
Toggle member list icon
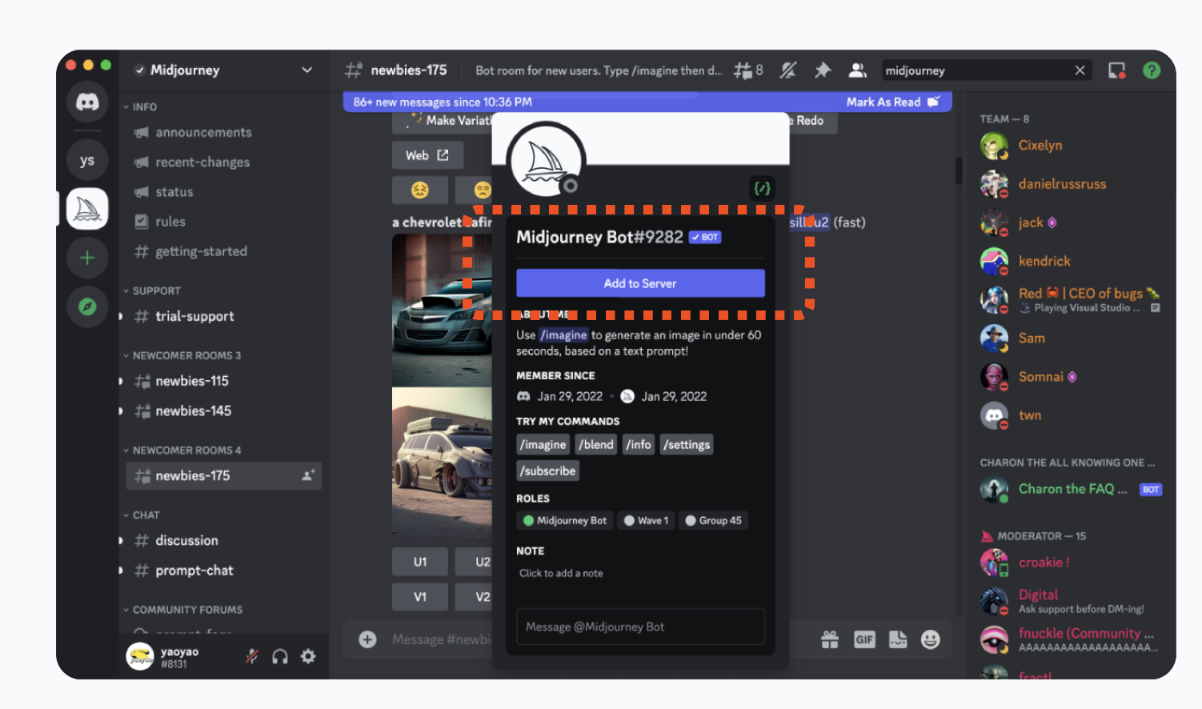click(x=857, y=70)
